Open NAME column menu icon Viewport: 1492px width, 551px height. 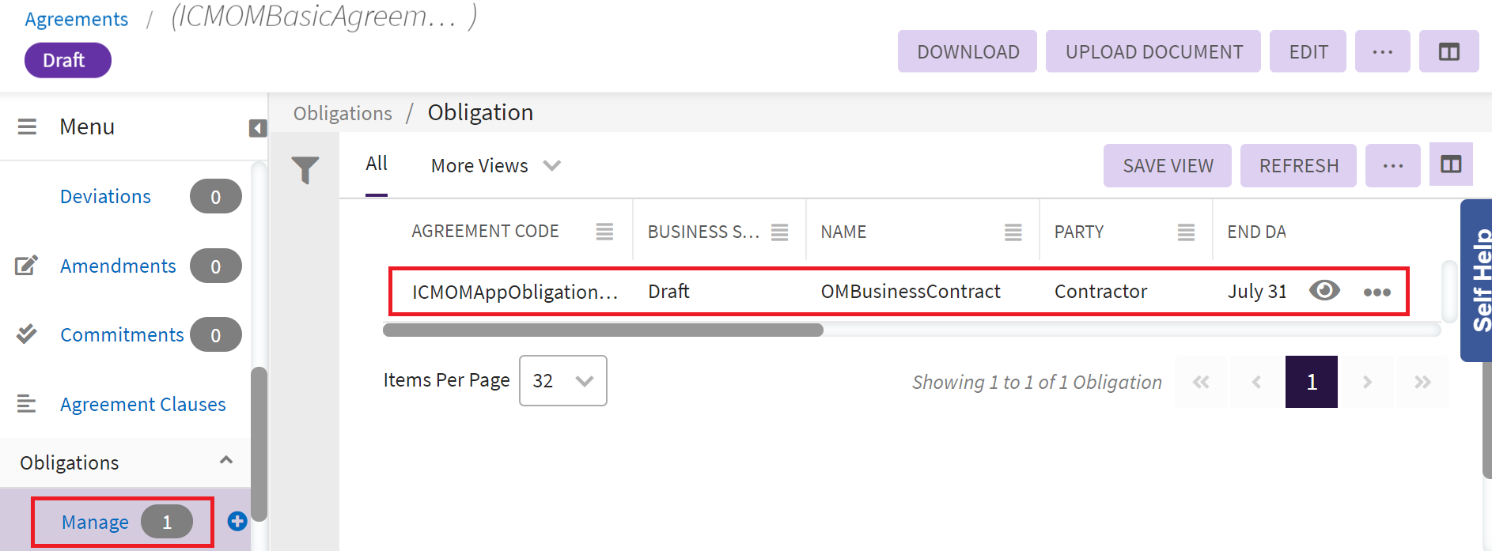1013,232
